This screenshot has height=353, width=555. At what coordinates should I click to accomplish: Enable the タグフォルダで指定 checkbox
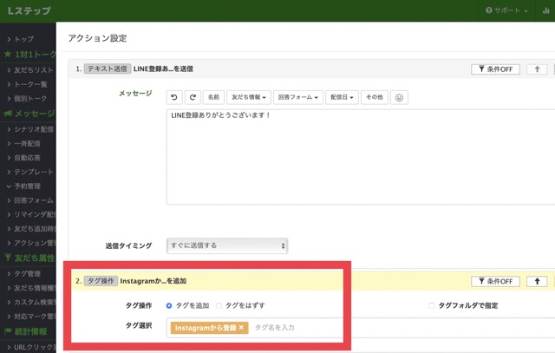point(432,305)
